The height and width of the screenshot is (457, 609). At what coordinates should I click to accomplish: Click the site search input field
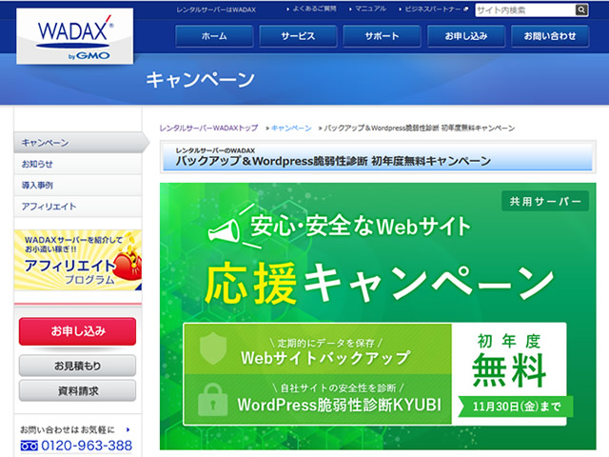525,10
